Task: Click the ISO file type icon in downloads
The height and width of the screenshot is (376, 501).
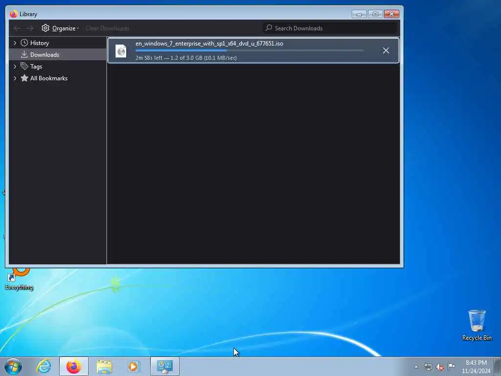Action: click(x=121, y=51)
